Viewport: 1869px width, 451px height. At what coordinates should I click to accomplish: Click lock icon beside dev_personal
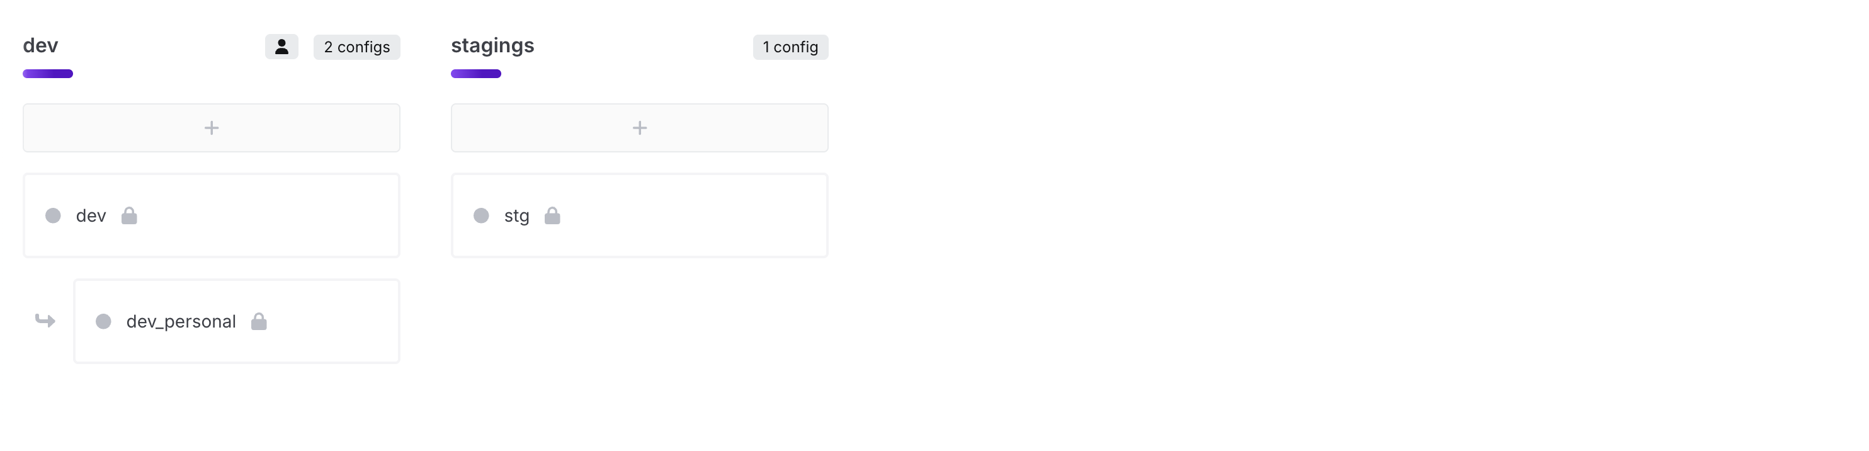pos(259,322)
